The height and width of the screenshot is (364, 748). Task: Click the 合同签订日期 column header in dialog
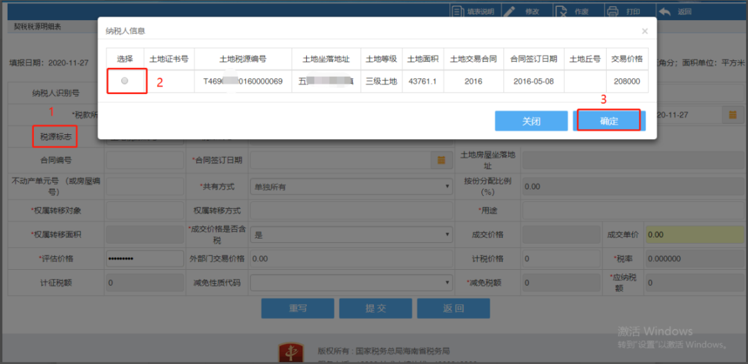pos(533,59)
